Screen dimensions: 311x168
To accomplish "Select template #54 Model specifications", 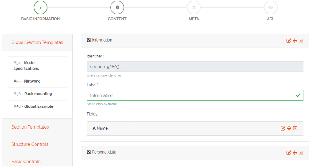I will 37,66.
